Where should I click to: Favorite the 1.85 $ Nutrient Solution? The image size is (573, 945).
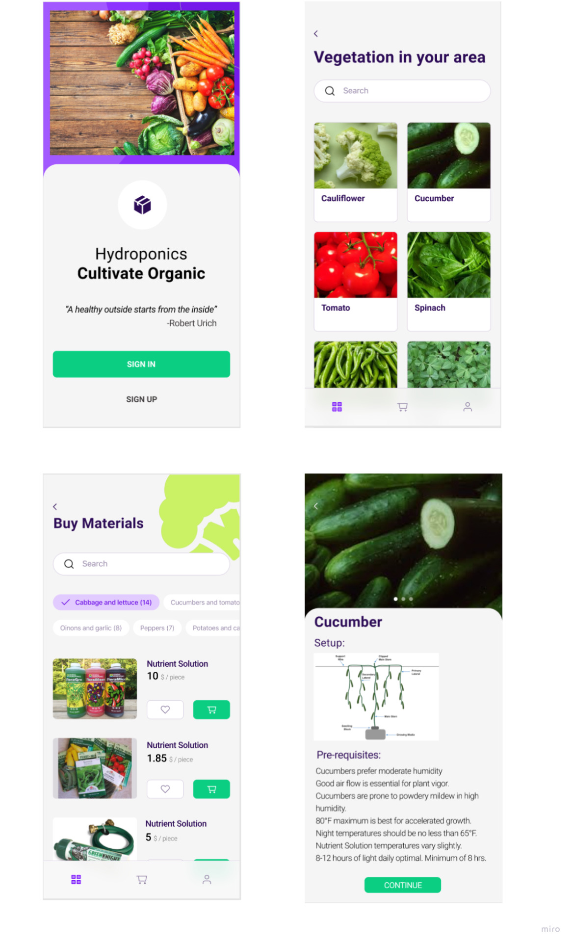click(x=165, y=789)
